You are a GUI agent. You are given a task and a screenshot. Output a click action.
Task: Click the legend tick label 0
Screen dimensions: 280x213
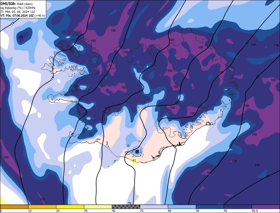pyautogui.click(x=1, y=211)
